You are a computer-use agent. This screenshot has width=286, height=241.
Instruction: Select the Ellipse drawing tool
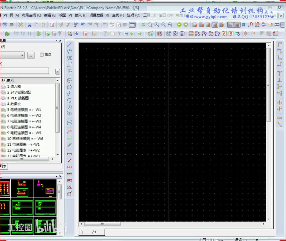(x=70, y=113)
